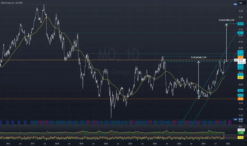Click the 62.50 price axis tick
Image resolution: width=247 pixels, height=146 pixels.
coord(241,42)
